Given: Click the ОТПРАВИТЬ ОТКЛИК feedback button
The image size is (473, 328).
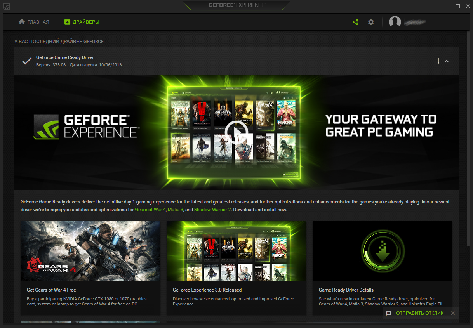Looking at the screenshot, I should click(415, 313).
